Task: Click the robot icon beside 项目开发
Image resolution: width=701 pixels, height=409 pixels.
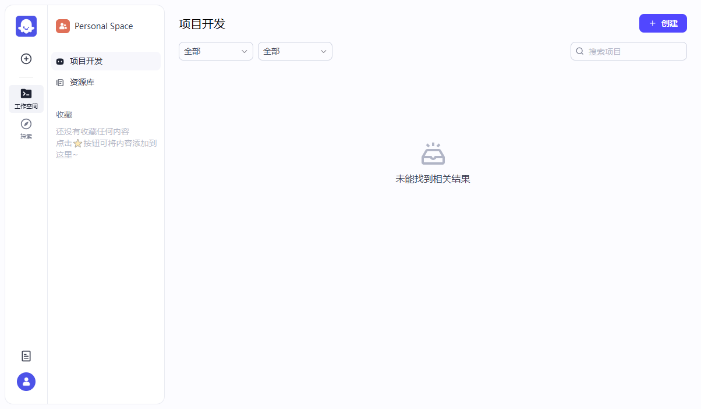Action: pos(60,61)
